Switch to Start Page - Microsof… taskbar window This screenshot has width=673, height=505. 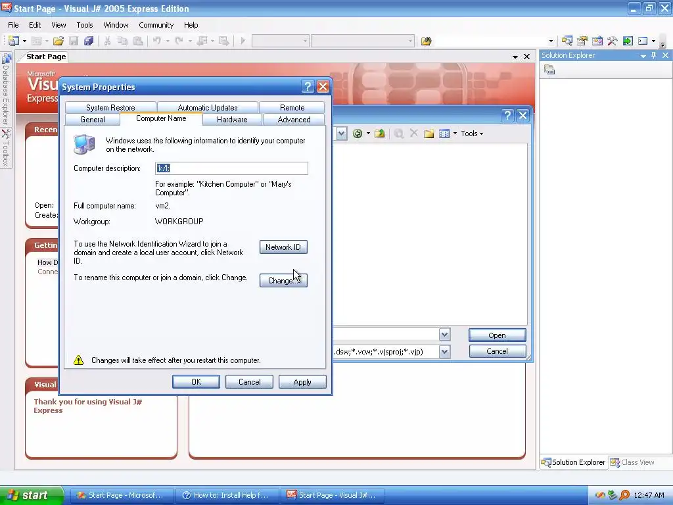point(122,495)
